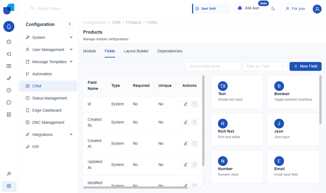Delete the Updated At field row

[x=194, y=165]
